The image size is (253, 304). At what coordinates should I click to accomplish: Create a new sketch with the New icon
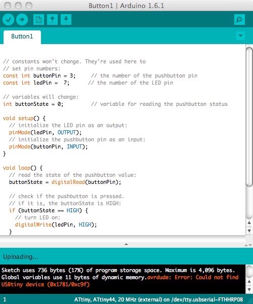[x=38, y=19]
